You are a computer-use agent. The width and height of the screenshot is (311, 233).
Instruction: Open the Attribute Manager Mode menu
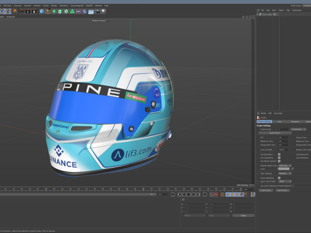coord(264,113)
